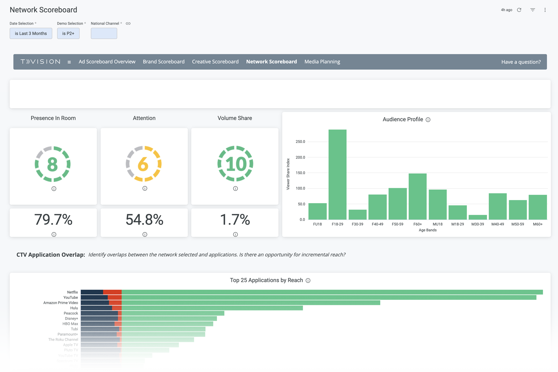The image size is (558, 372).
Task: Open the Demo Selection filter showing is P2+
Action: pos(68,33)
